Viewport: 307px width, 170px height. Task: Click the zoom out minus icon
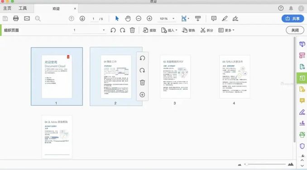click(x=139, y=19)
